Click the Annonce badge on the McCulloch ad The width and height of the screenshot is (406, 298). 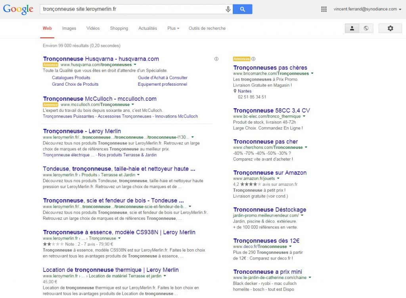coord(50,105)
